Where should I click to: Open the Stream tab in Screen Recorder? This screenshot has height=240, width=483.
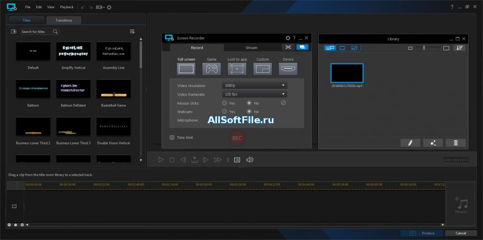click(x=252, y=48)
